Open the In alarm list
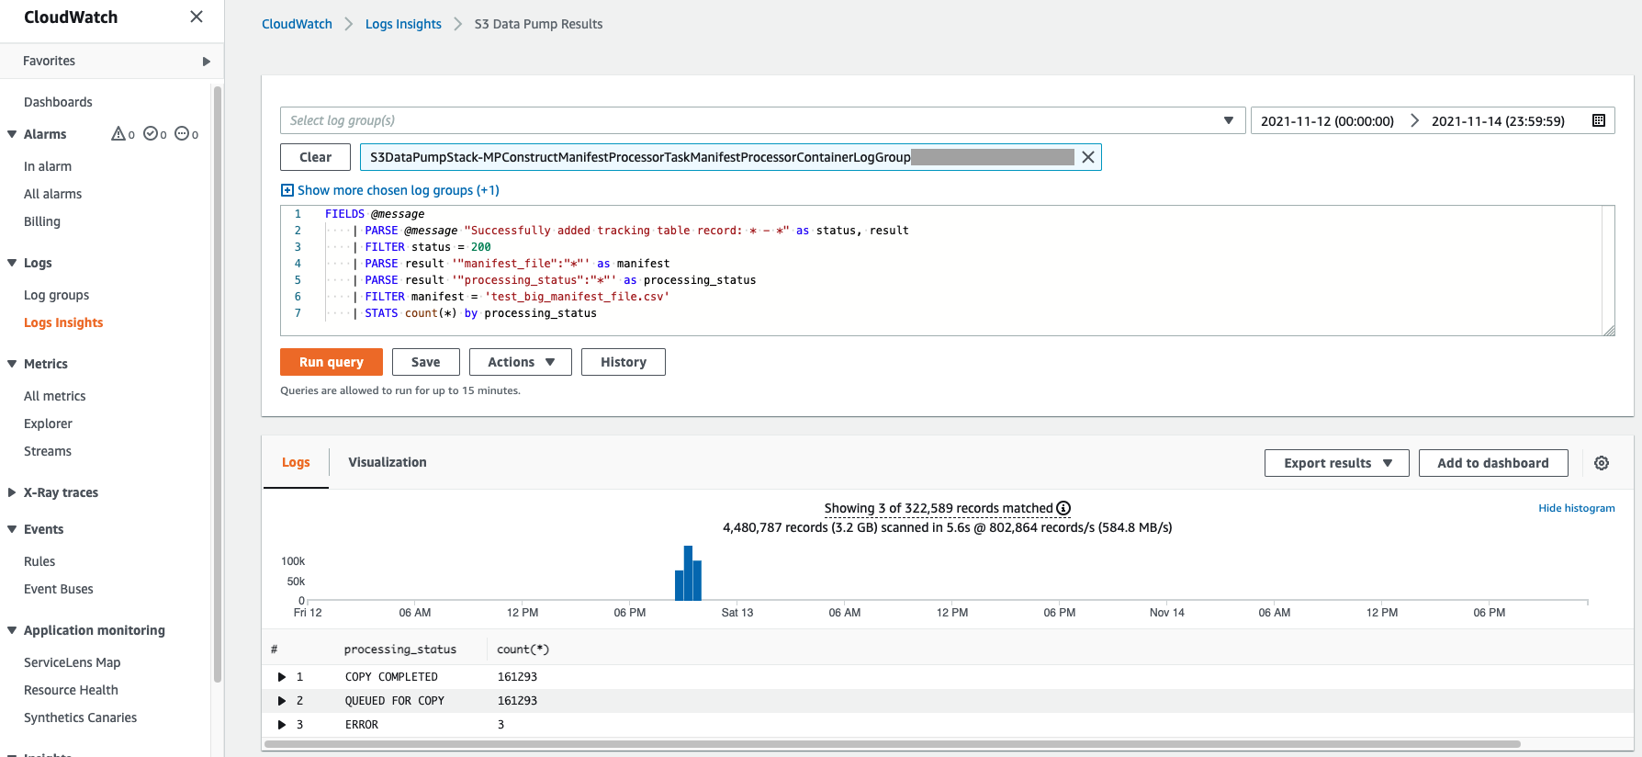Image resolution: width=1642 pixels, height=757 pixels. click(48, 166)
